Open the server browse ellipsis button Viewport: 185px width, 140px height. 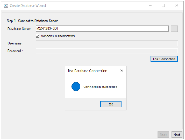pyautogui.click(x=174, y=28)
